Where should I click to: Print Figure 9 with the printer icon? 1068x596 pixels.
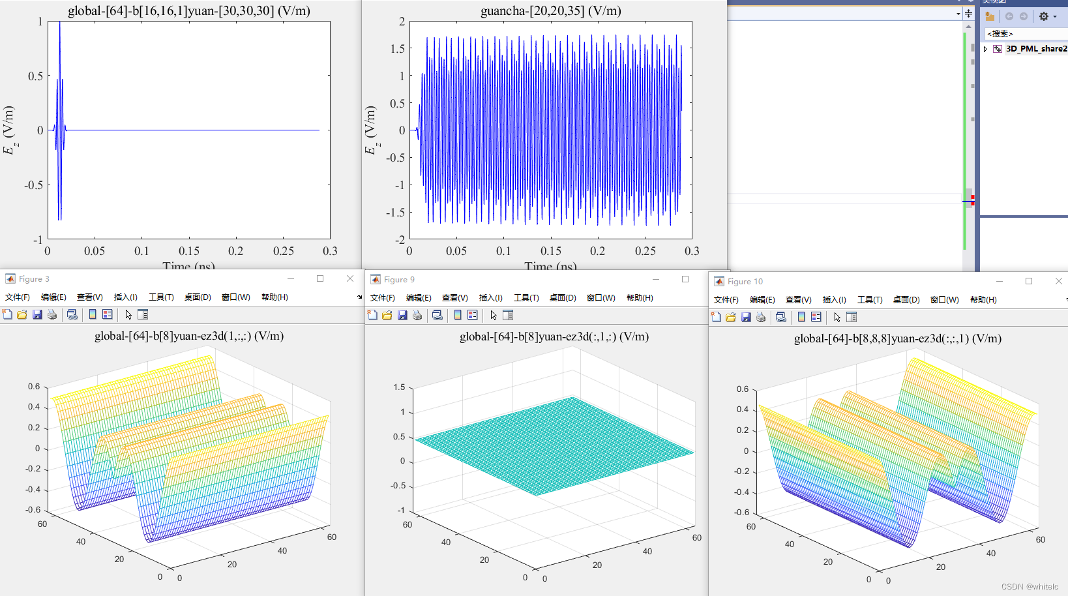(417, 315)
